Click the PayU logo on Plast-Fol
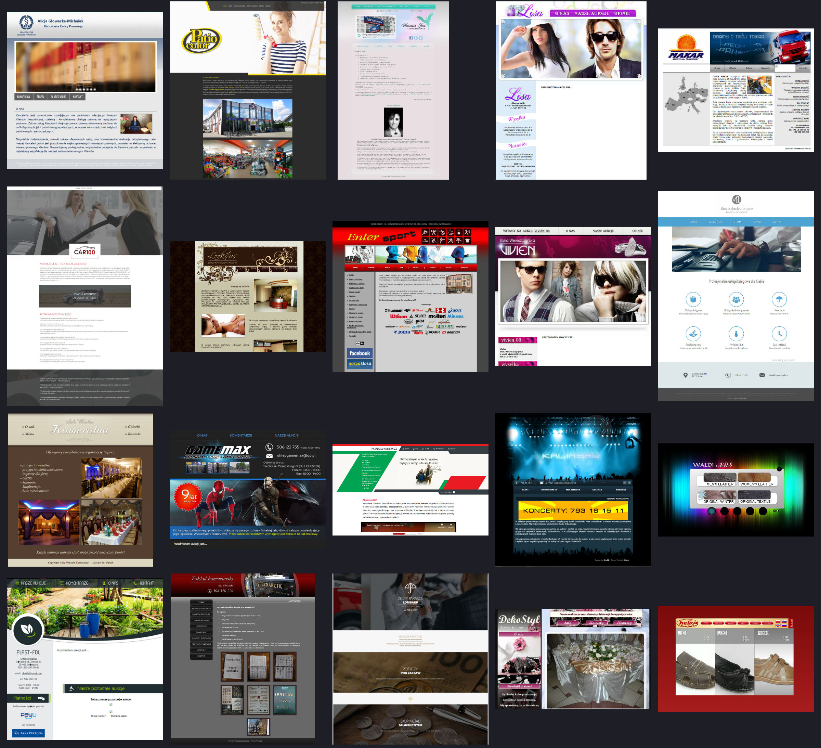The width and height of the screenshot is (821, 748). pyautogui.click(x=28, y=715)
